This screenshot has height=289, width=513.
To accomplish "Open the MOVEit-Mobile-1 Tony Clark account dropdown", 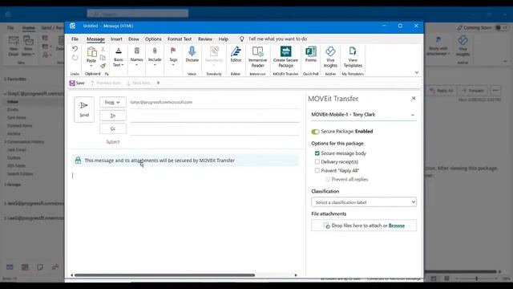I will [364, 115].
